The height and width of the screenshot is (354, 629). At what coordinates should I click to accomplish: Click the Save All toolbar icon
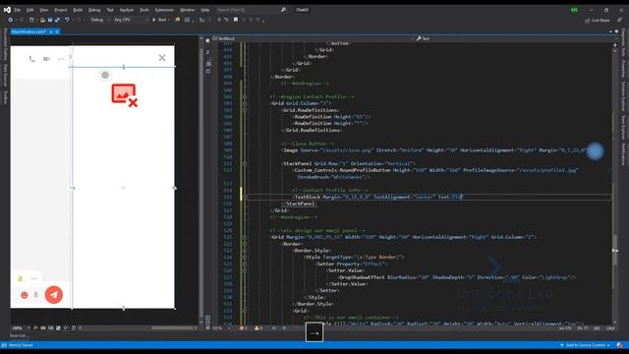tap(57, 20)
